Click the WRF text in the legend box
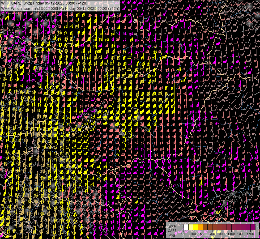This screenshot has width=260, height=239. point(172,226)
